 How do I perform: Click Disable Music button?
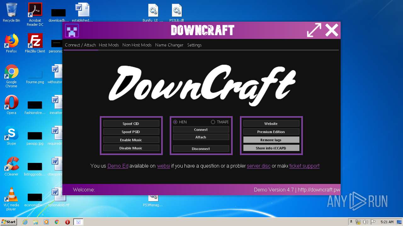131,148
